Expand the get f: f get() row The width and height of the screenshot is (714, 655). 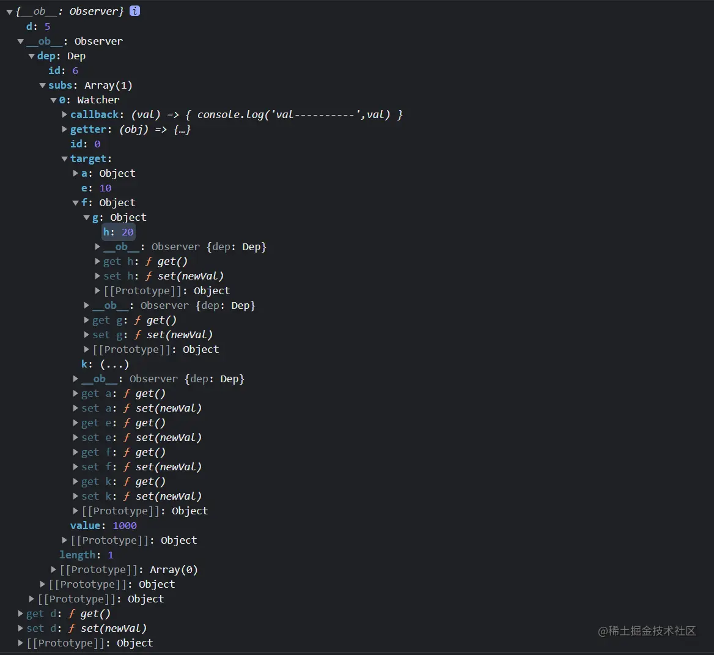pyautogui.click(x=76, y=453)
